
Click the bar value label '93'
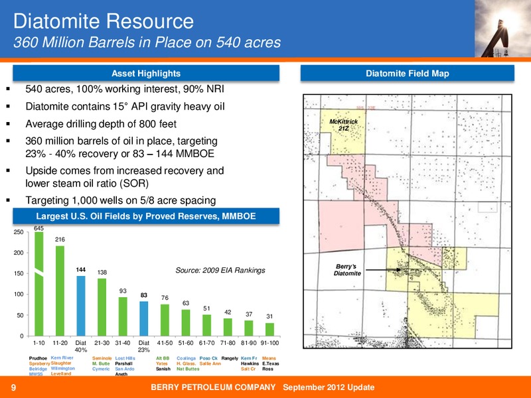(x=123, y=291)
